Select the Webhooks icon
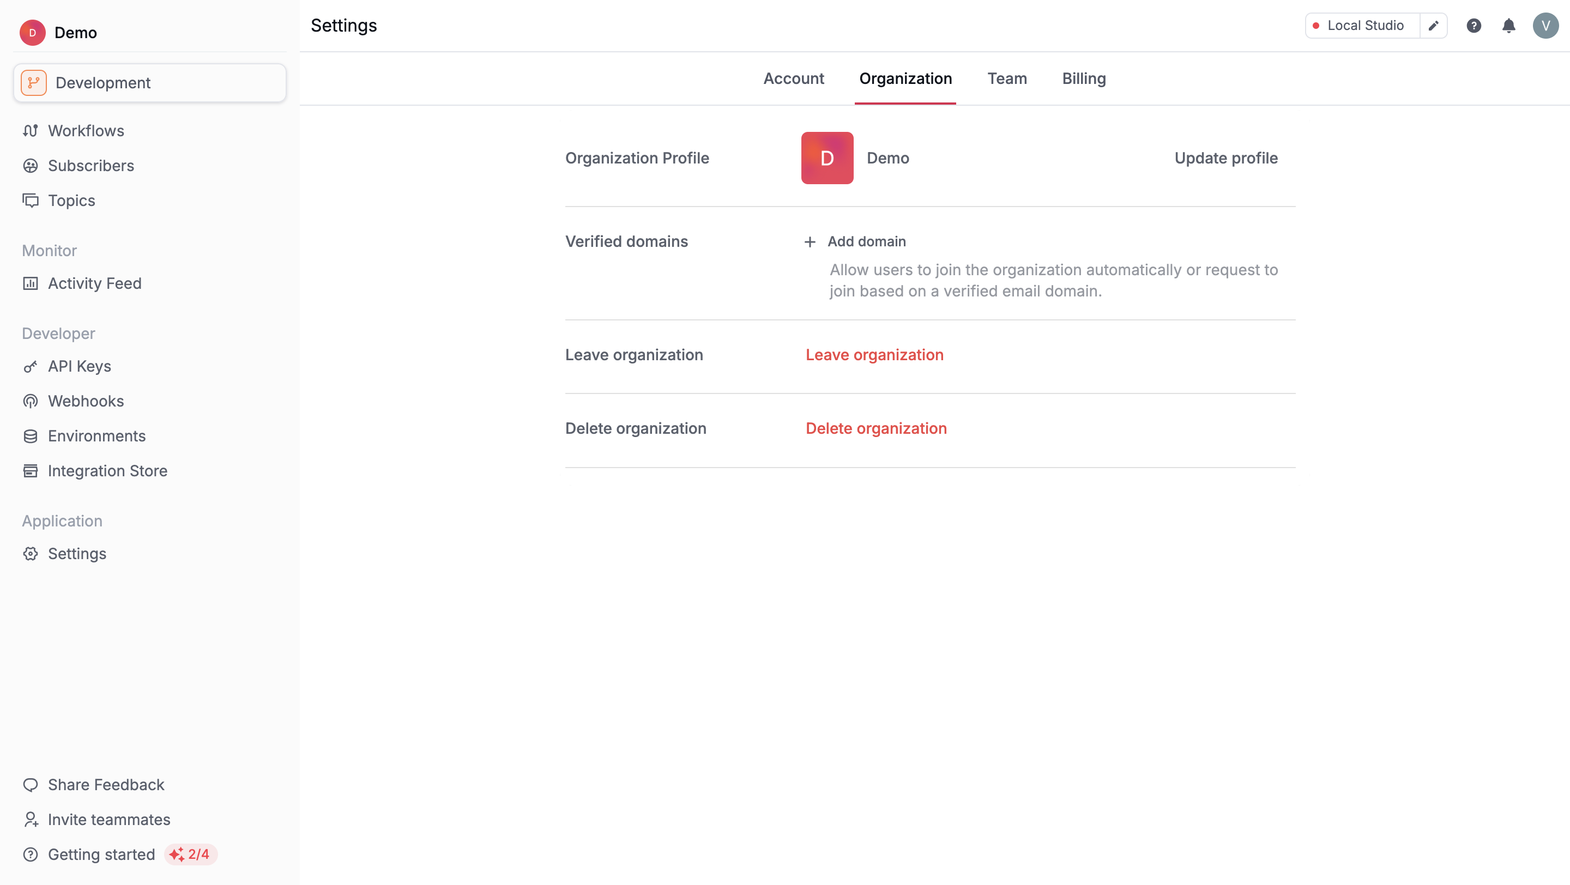This screenshot has width=1570, height=885. (32, 401)
